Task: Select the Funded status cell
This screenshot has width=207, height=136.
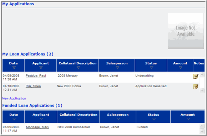Action: pyautogui.click(x=142, y=127)
